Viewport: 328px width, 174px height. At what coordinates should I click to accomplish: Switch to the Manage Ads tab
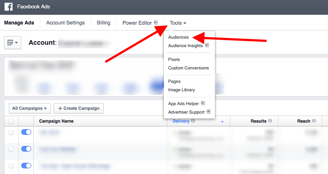coord(19,23)
